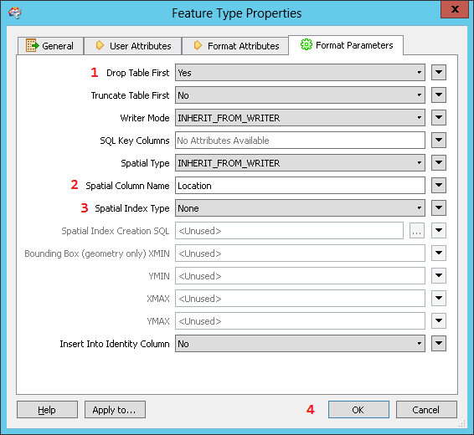The height and width of the screenshot is (435, 474).
Task: Click the green gear Format Parameters icon
Action: point(306,44)
